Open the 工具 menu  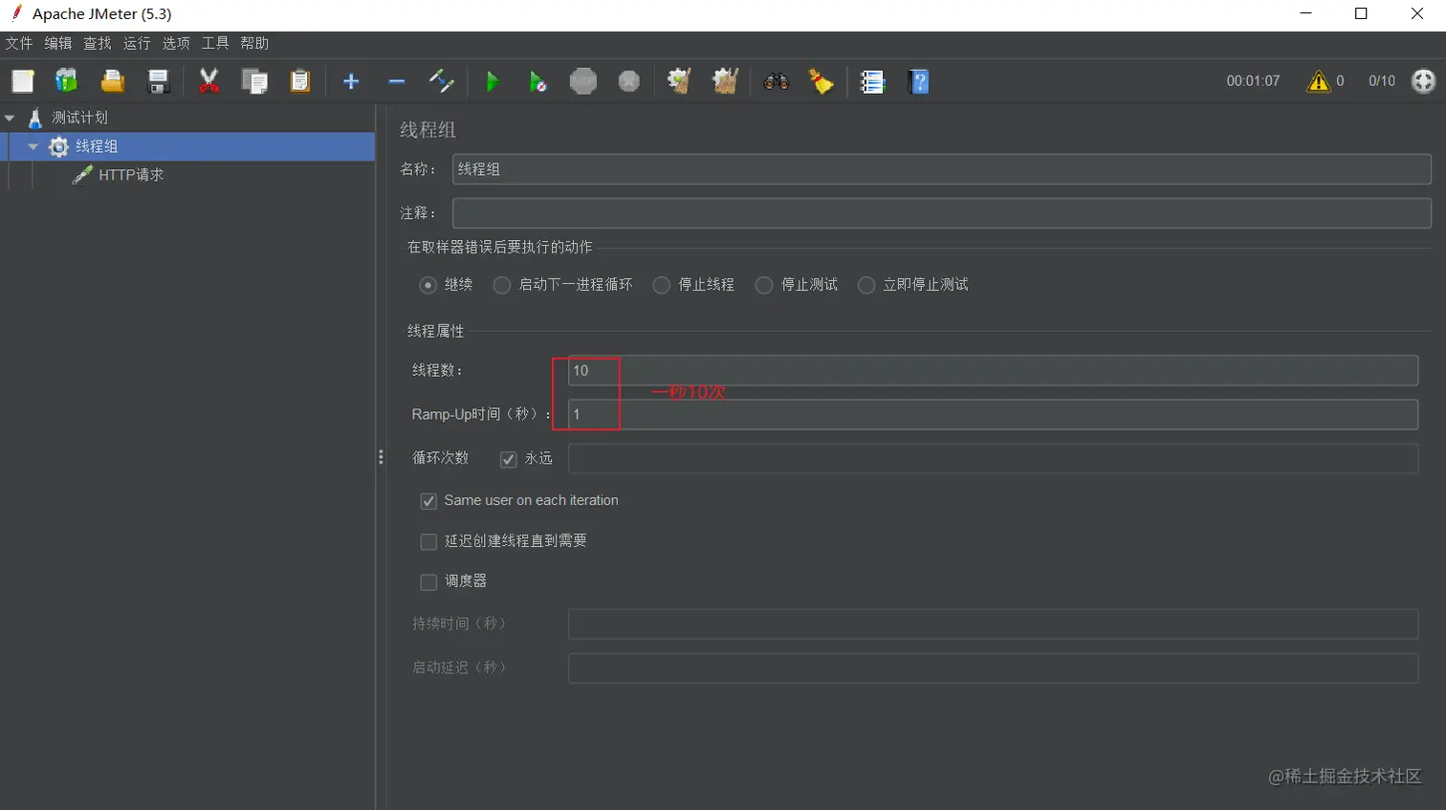point(215,43)
